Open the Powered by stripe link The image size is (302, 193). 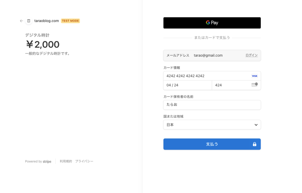point(38,161)
